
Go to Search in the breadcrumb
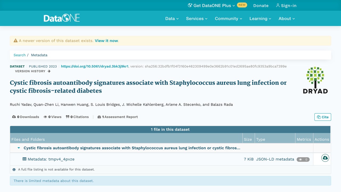[20, 55]
